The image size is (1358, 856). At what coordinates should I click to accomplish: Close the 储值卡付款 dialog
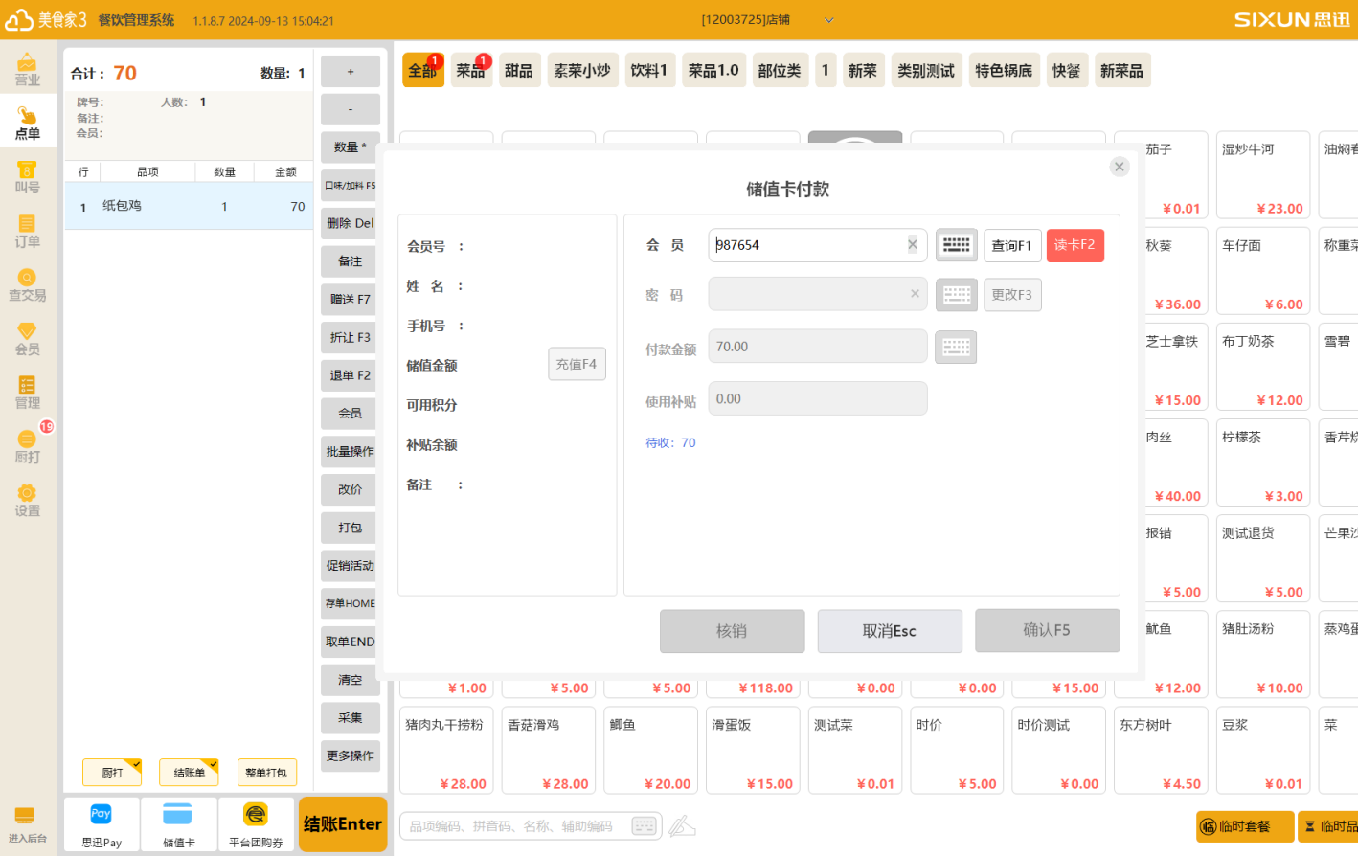tap(1119, 167)
